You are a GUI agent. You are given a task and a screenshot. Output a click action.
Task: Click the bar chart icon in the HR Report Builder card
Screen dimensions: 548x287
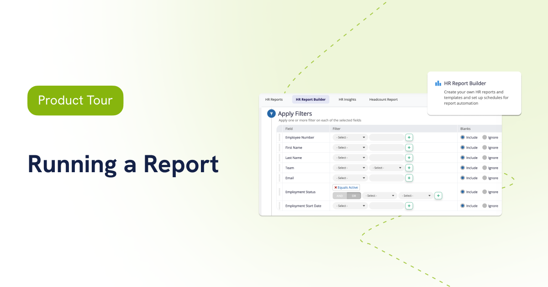(438, 83)
